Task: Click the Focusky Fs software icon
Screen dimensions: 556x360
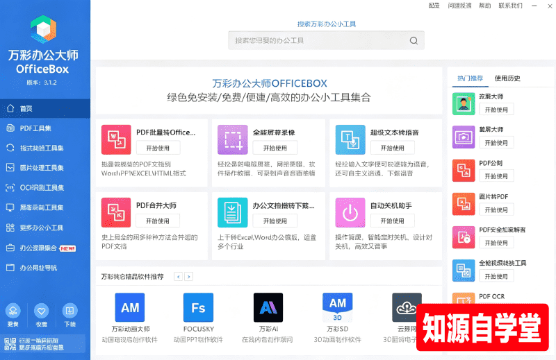Action: pos(198,307)
